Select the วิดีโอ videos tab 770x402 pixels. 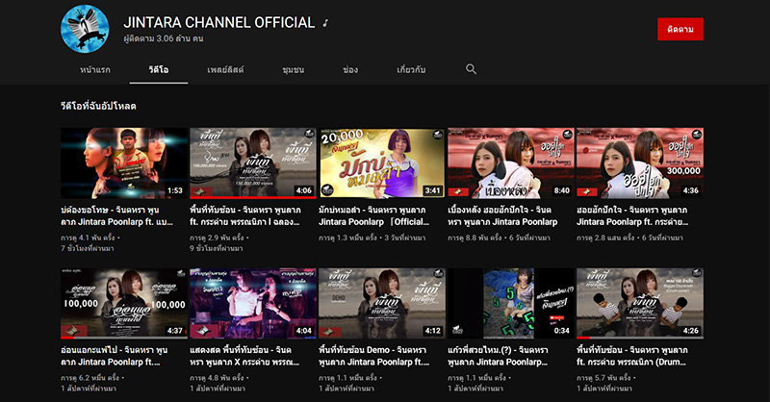(x=159, y=70)
